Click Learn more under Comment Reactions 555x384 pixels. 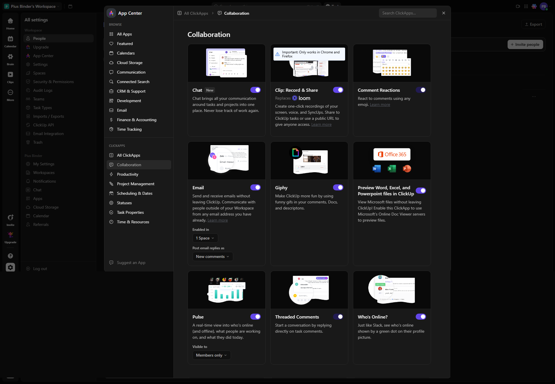380,104
